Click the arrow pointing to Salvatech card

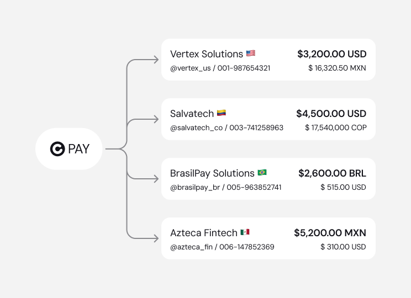pyautogui.click(x=156, y=119)
